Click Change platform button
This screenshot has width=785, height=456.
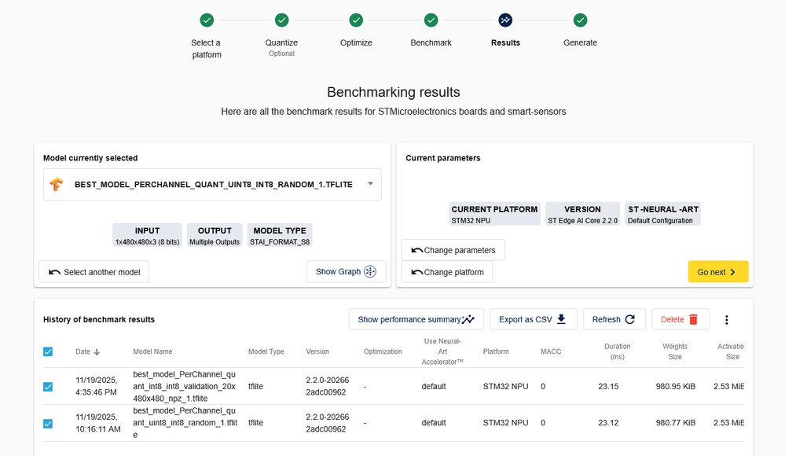(x=446, y=272)
